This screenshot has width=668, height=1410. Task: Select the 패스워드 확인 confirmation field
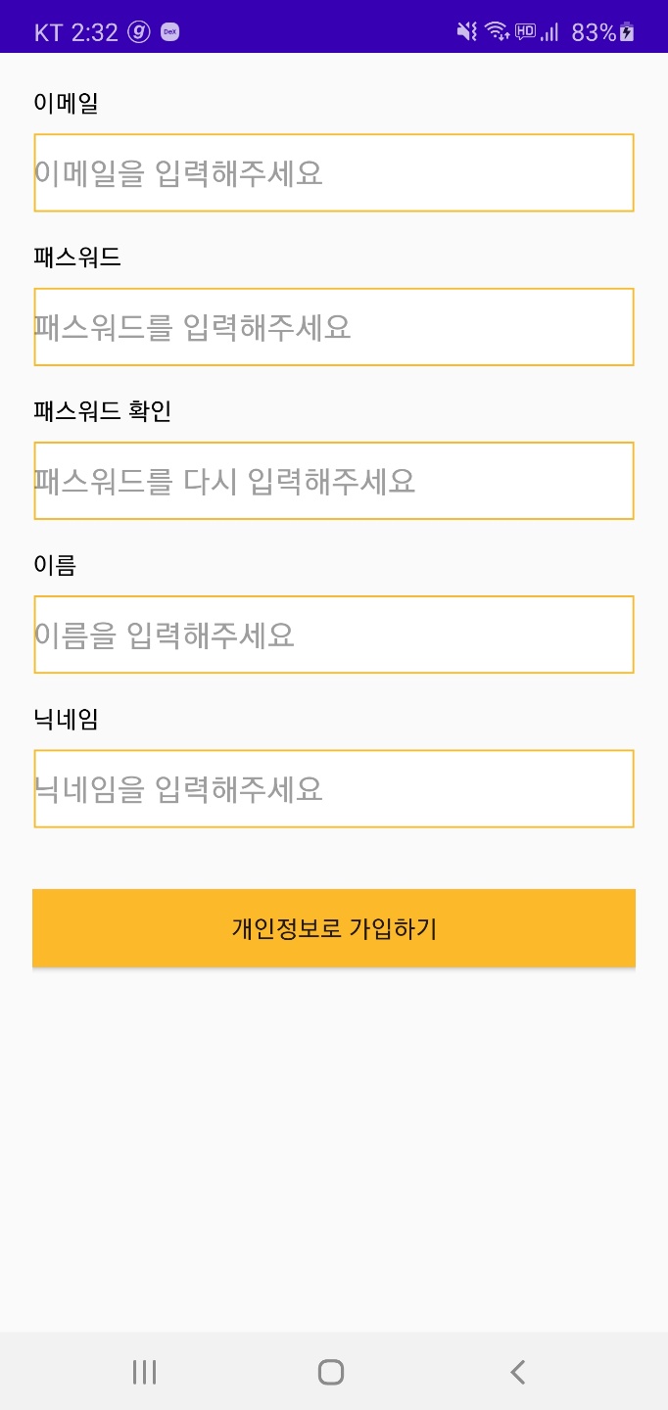pos(334,480)
